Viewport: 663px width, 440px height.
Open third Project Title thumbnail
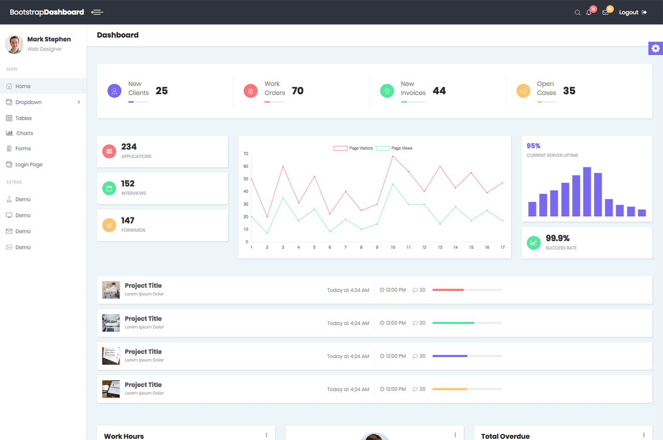111,356
